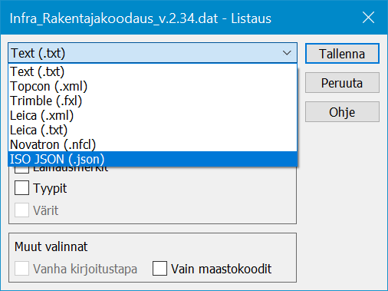388x291 pixels.
Task: Click the Text (.txt) combo box field
Action: [x=153, y=53]
